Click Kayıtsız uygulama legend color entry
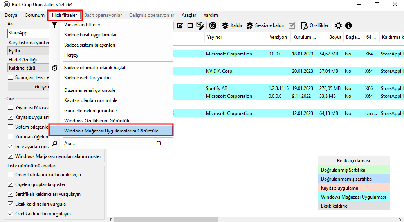404x222 pixels. point(354,188)
